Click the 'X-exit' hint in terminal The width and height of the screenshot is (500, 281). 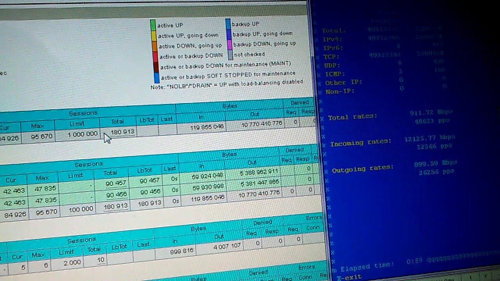349,277
